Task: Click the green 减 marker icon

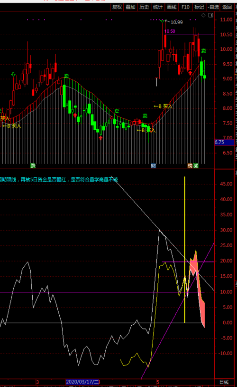Action: [196, 165]
